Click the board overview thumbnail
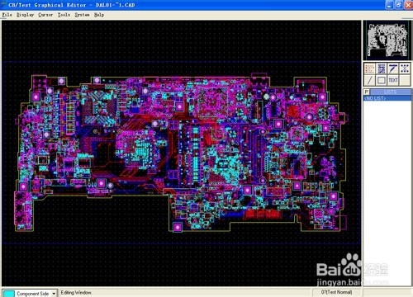The width and height of the screenshot is (413, 297). tap(387, 40)
